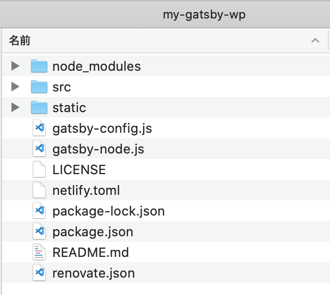
Task: Expand the src folder disclosure triangle
Action: click(x=16, y=87)
